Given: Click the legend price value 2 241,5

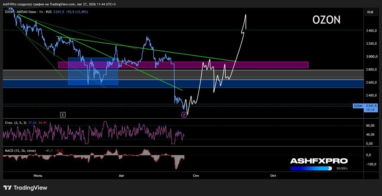Looking at the screenshot, I should pyautogui.click(x=58, y=12).
